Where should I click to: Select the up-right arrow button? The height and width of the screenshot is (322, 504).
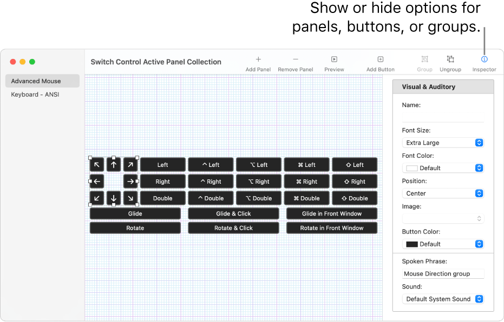tap(130, 165)
